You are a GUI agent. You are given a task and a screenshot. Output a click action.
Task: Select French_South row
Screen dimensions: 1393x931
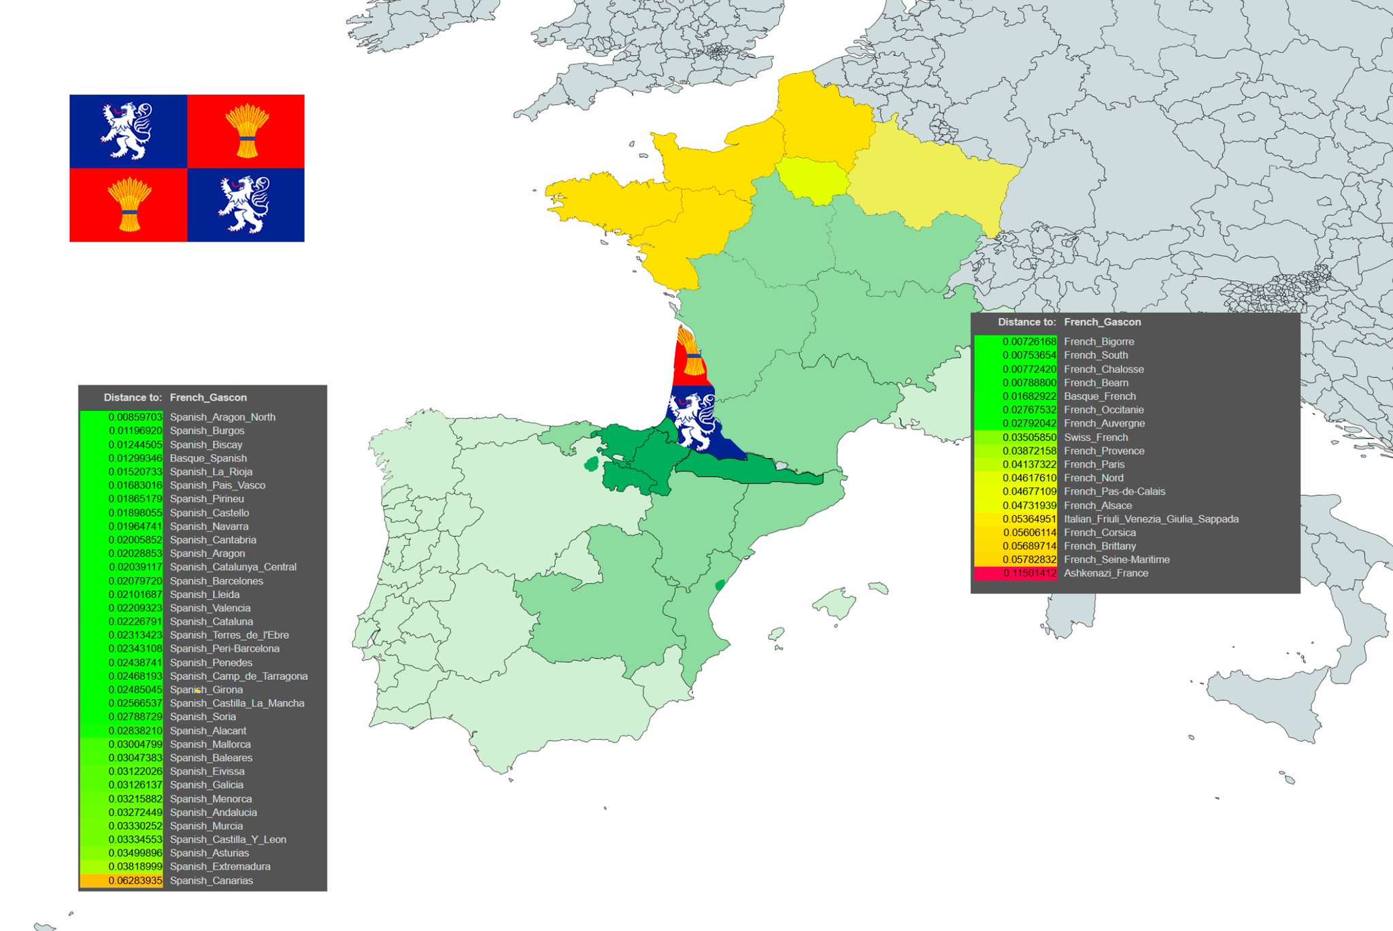pyautogui.click(x=1136, y=355)
